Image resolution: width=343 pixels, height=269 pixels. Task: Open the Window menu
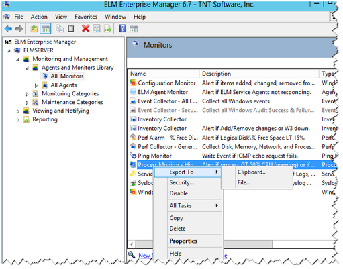click(115, 17)
